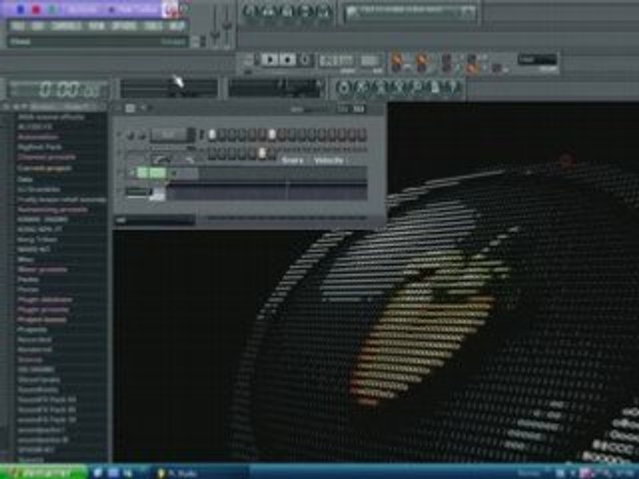Adjust the master pitch slider
Viewport: 639px width, 479px height.
(227, 25)
